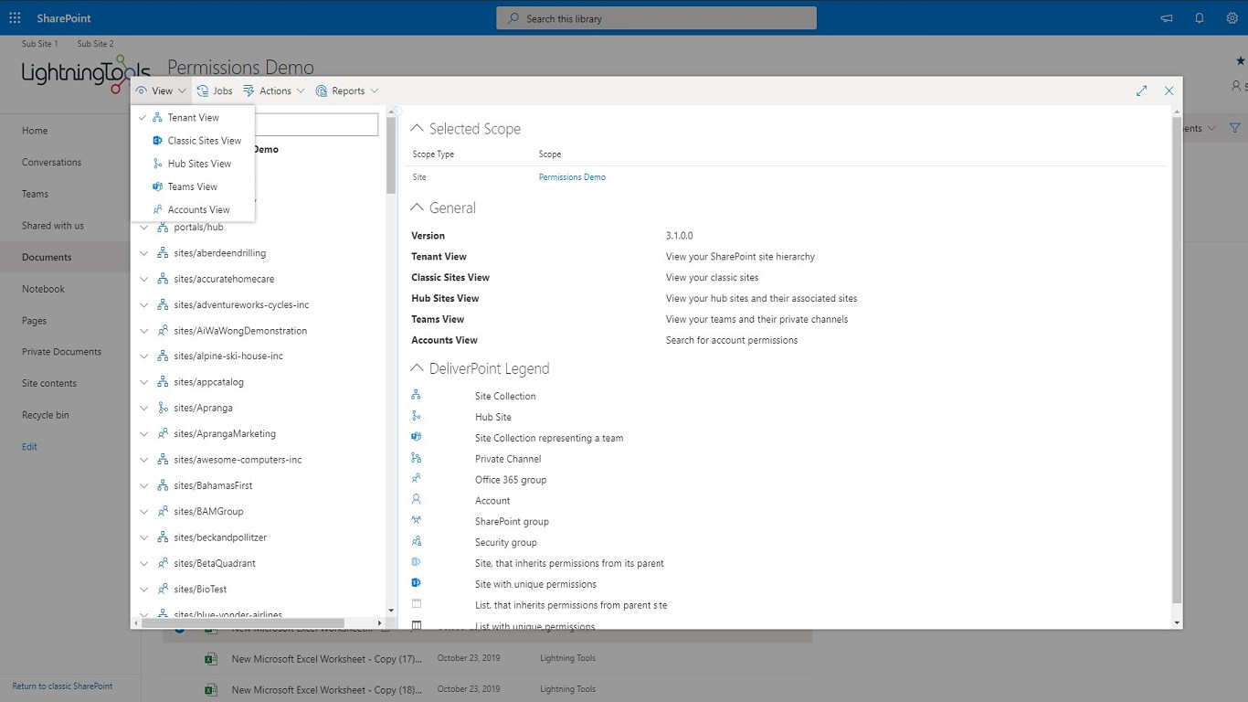Collapse the Selected Scope section

tap(417, 129)
